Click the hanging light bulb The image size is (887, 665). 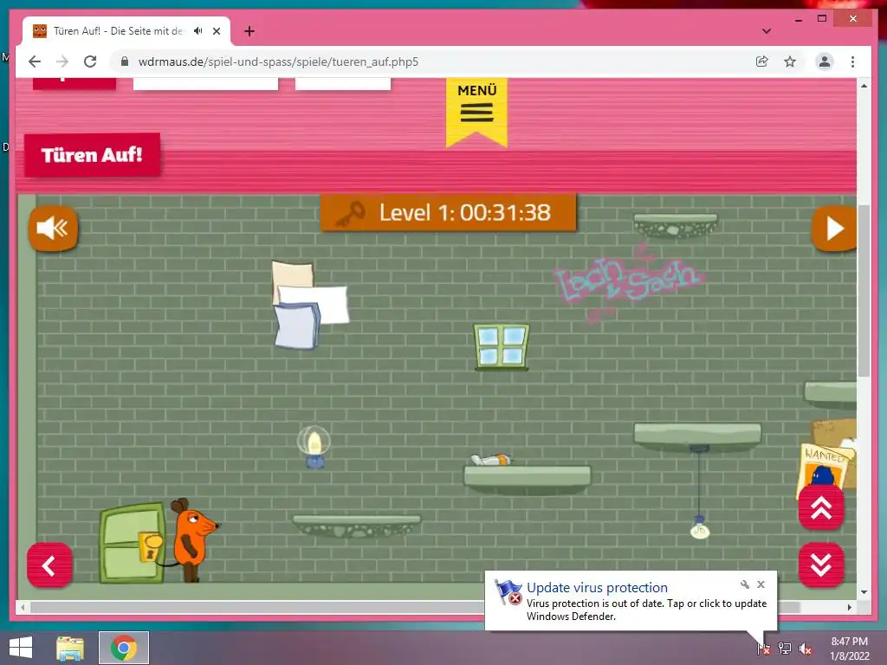[x=700, y=528]
